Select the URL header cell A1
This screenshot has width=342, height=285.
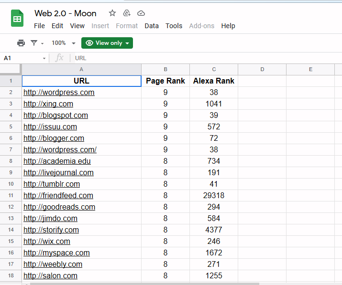pyautogui.click(x=82, y=81)
